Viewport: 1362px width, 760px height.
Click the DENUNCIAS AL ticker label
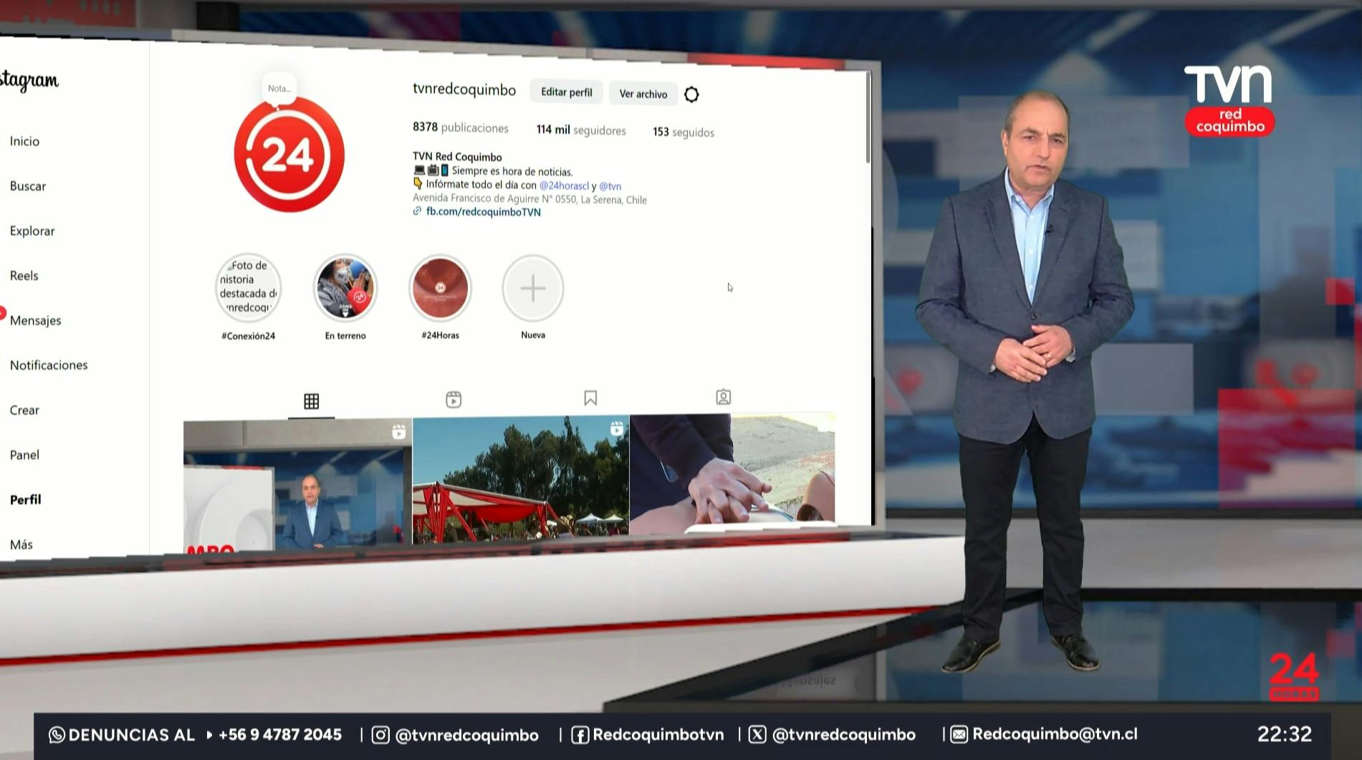132,735
